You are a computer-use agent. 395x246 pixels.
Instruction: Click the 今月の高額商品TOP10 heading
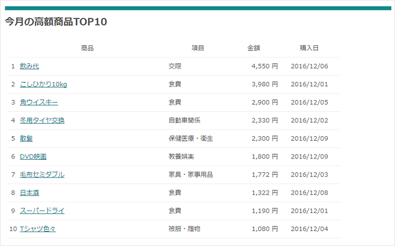56,22
